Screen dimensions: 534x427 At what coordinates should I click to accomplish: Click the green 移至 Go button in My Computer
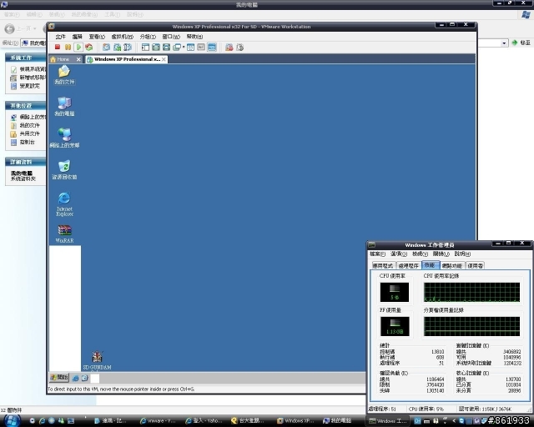(521, 43)
